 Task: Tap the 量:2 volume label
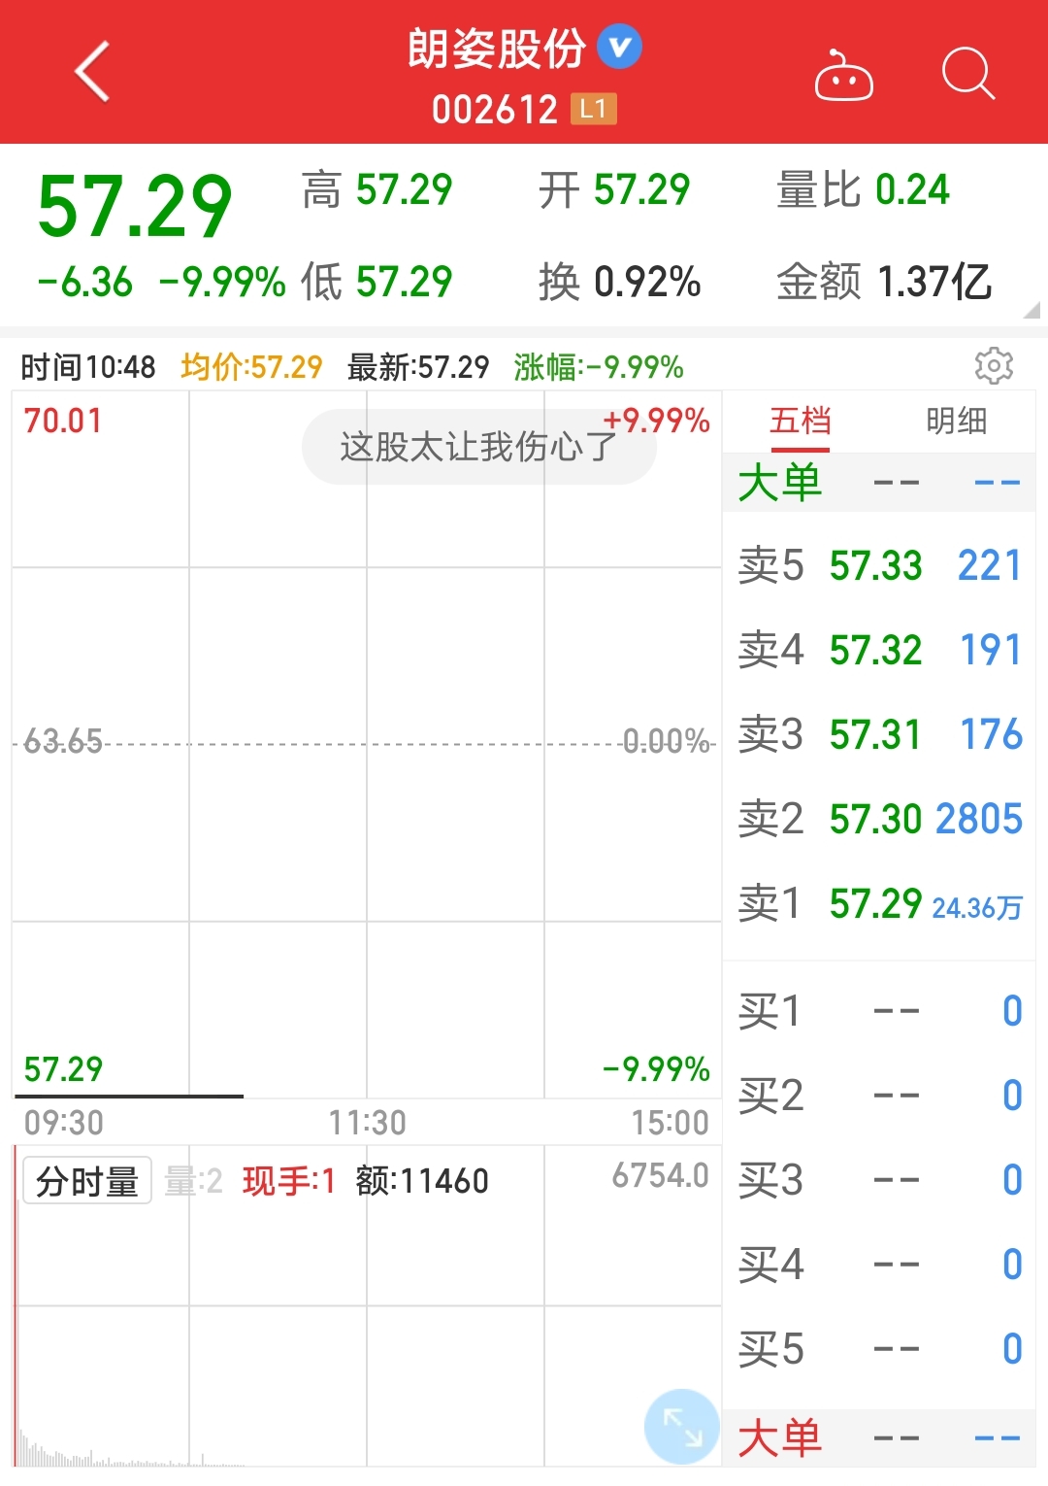tap(194, 1181)
